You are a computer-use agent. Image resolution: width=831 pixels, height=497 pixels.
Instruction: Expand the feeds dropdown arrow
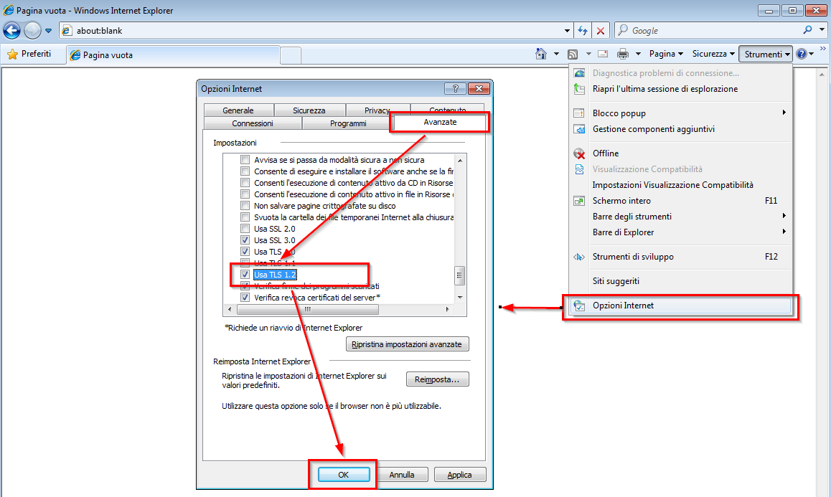(588, 54)
